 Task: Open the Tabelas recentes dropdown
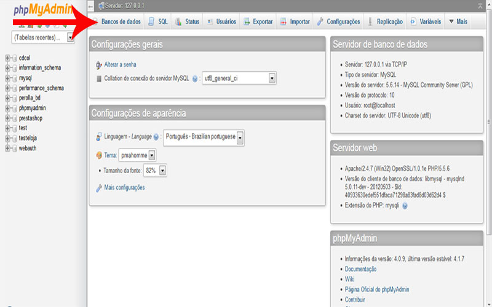pos(43,37)
